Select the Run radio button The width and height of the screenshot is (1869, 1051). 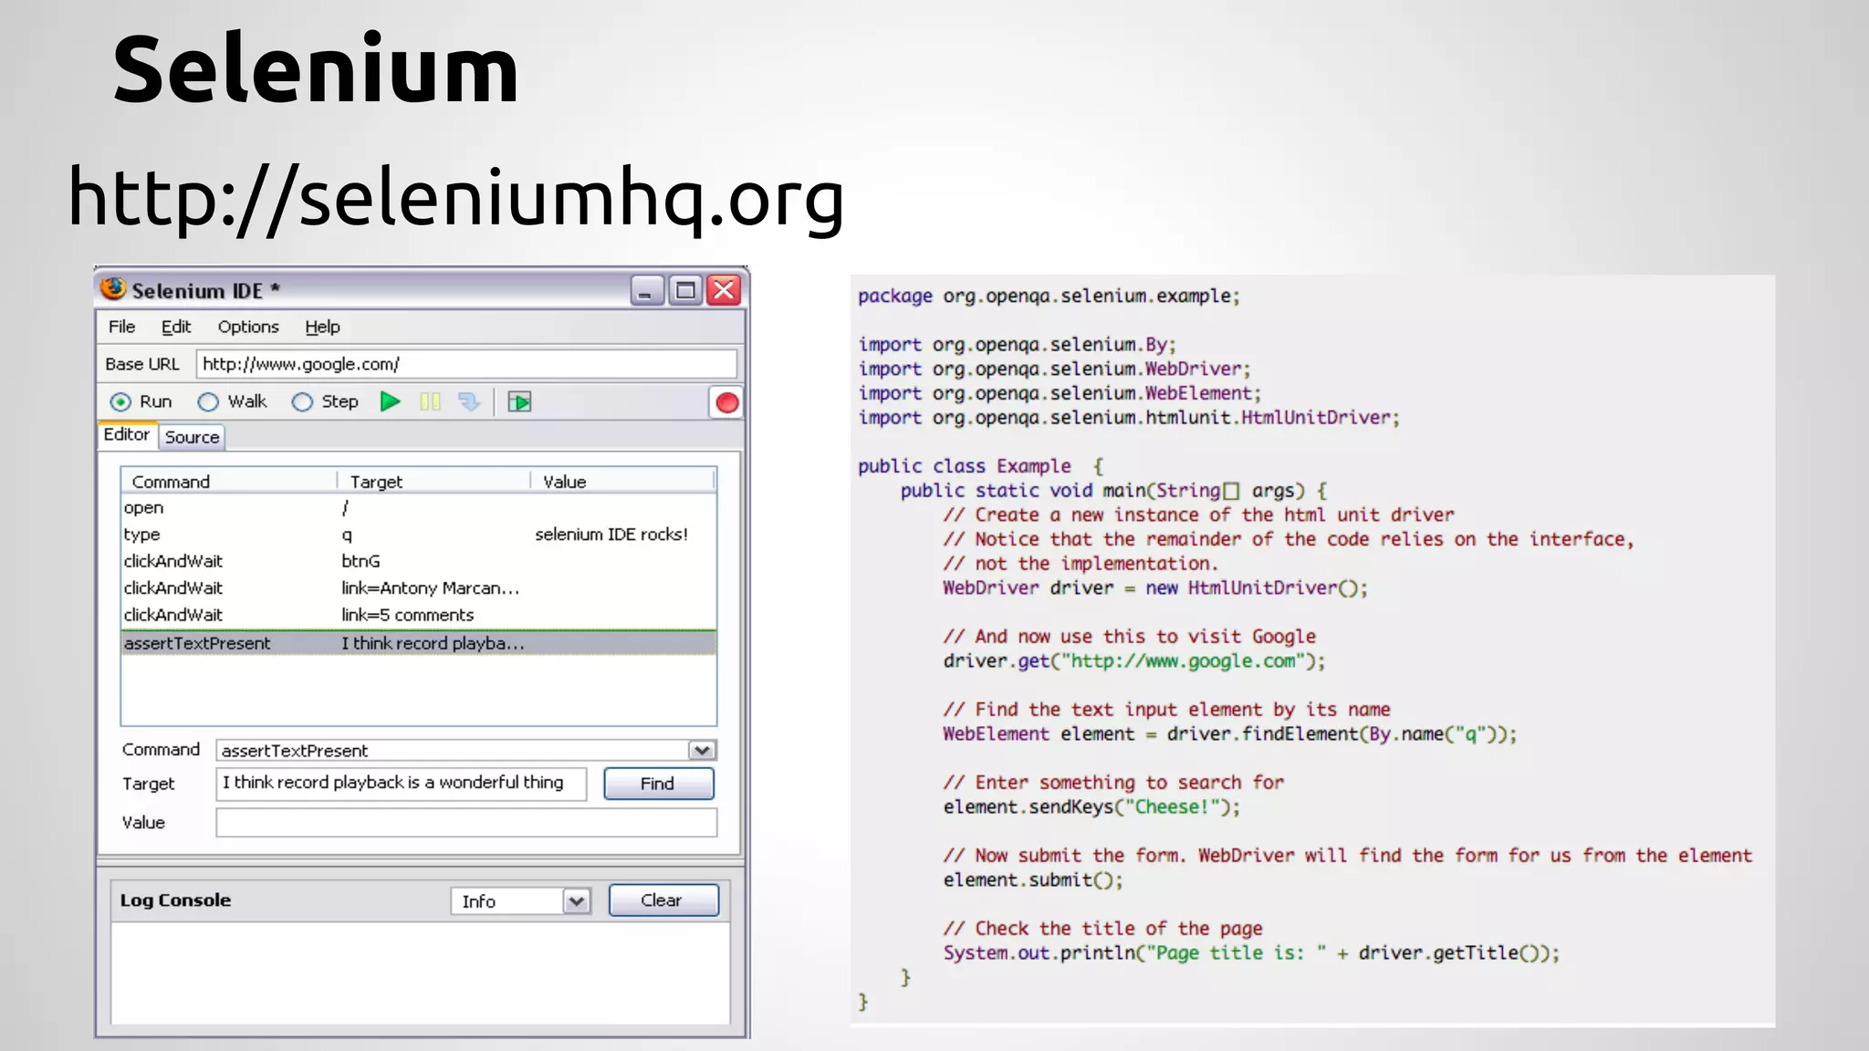(120, 401)
